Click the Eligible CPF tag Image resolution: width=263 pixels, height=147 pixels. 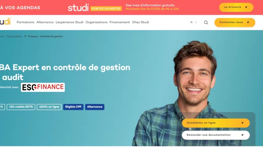click(73, 107)
